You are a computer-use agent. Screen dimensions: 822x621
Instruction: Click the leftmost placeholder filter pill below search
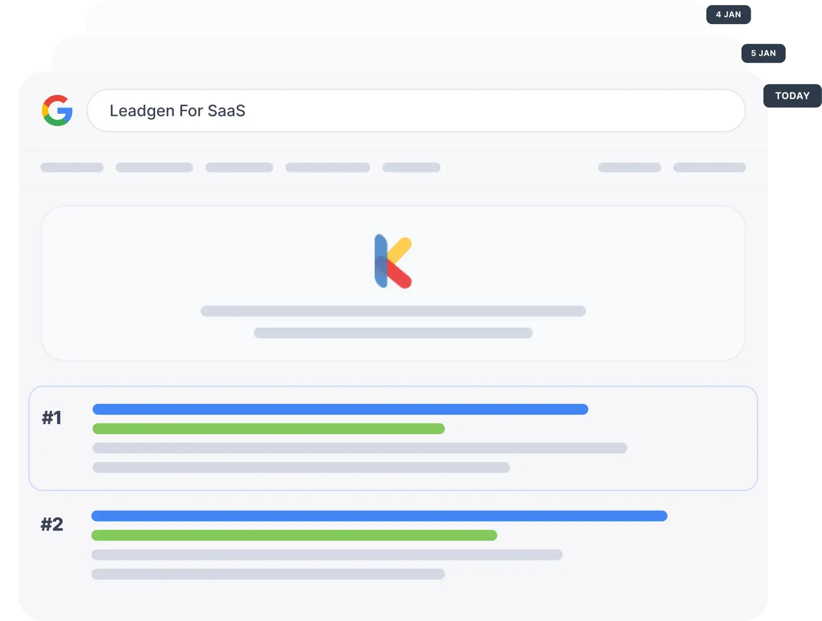(x=72, y=168)
